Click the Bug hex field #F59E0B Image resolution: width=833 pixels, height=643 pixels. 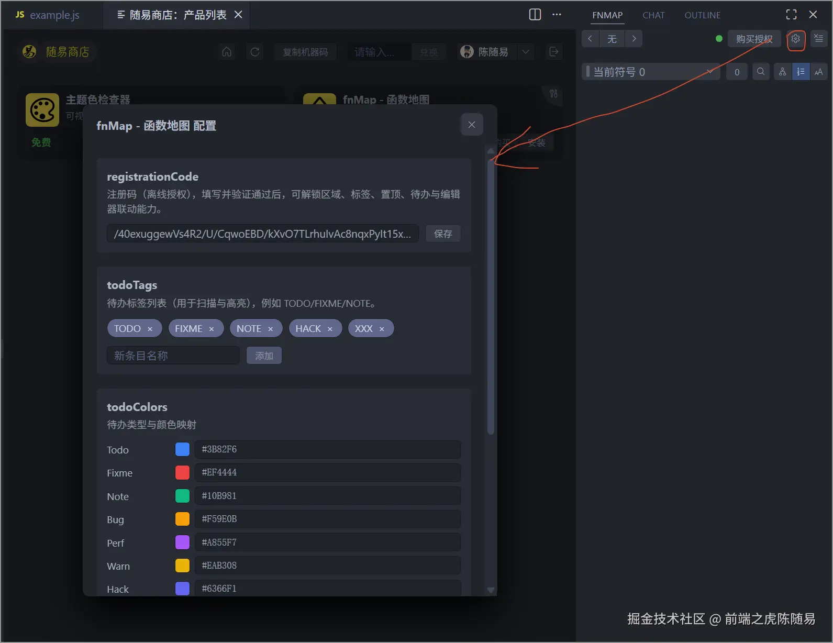pos(328,519)
